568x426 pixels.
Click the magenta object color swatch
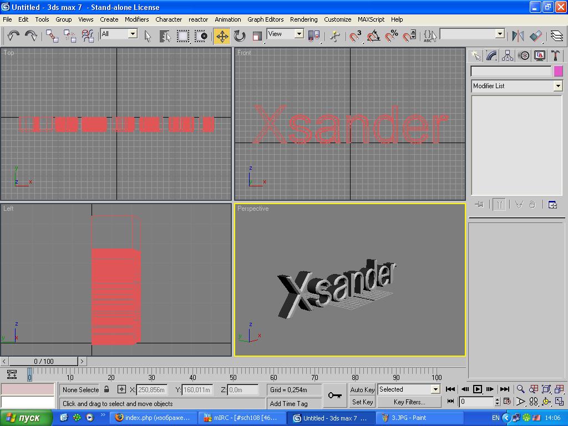[x=558, y=71]
